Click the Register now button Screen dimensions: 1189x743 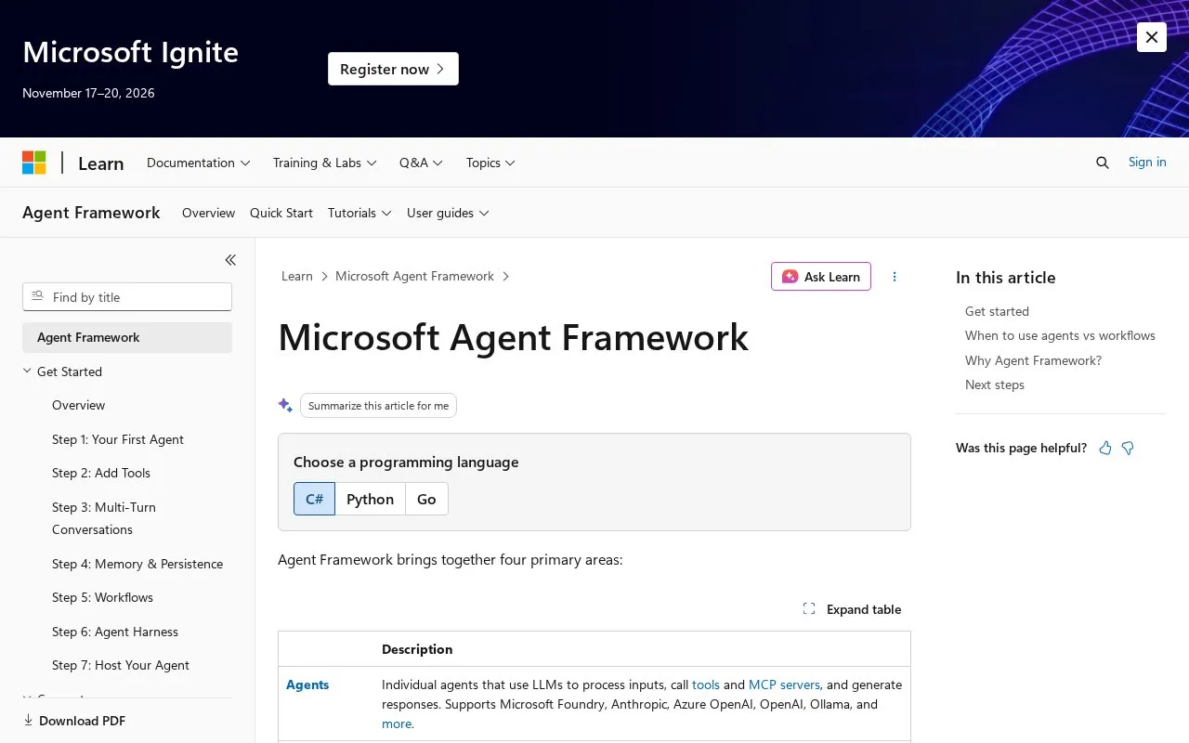[x=393, y=69]
